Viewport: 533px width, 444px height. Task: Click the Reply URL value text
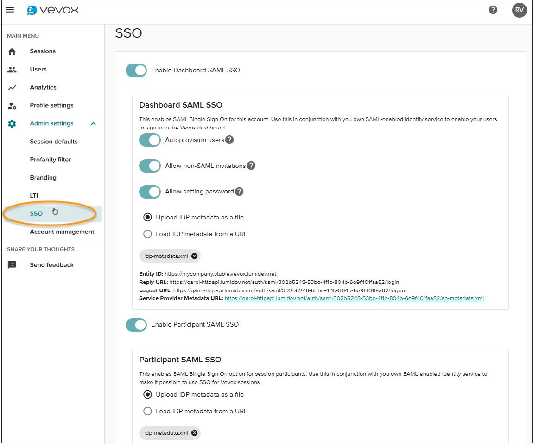tap(284, 282)
